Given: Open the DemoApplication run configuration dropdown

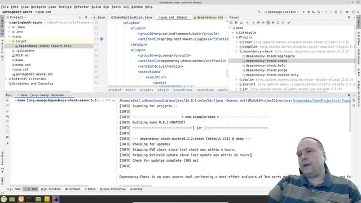Looking at the screenshot, I should coord(281,12).
